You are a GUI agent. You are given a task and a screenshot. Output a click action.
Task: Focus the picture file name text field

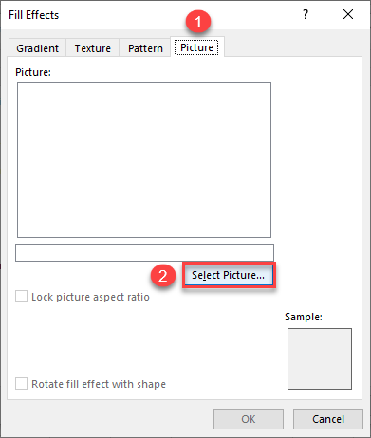[x=144, y=252]
